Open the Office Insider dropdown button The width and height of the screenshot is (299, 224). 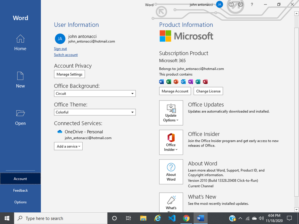(171, 142)
